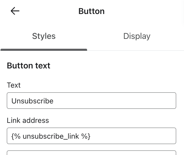
Task: Select the Styles tab
Action: tap(44, 36)
